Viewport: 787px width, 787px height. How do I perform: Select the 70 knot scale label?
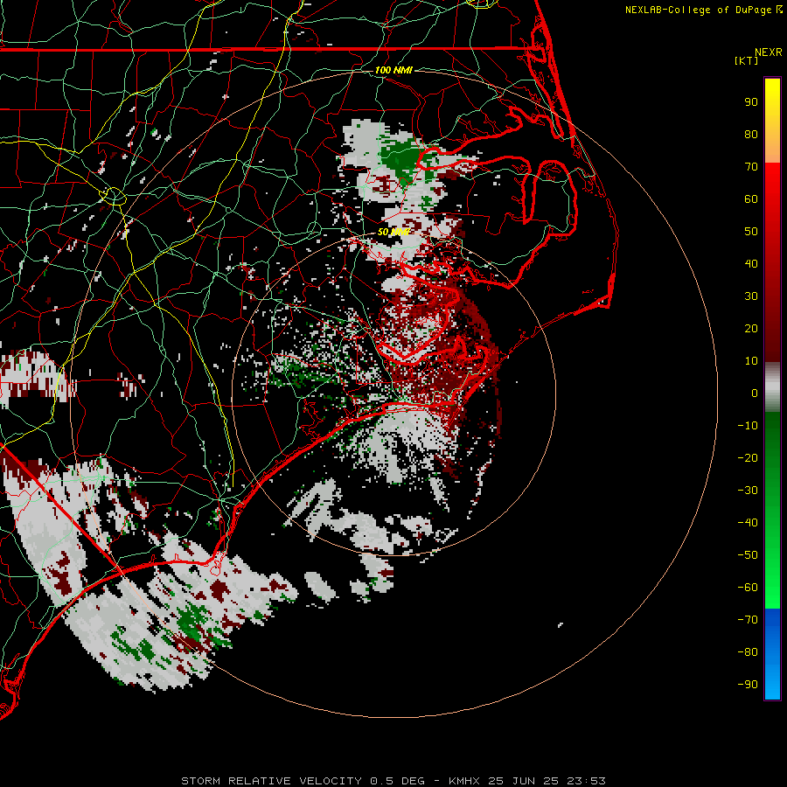751,167
